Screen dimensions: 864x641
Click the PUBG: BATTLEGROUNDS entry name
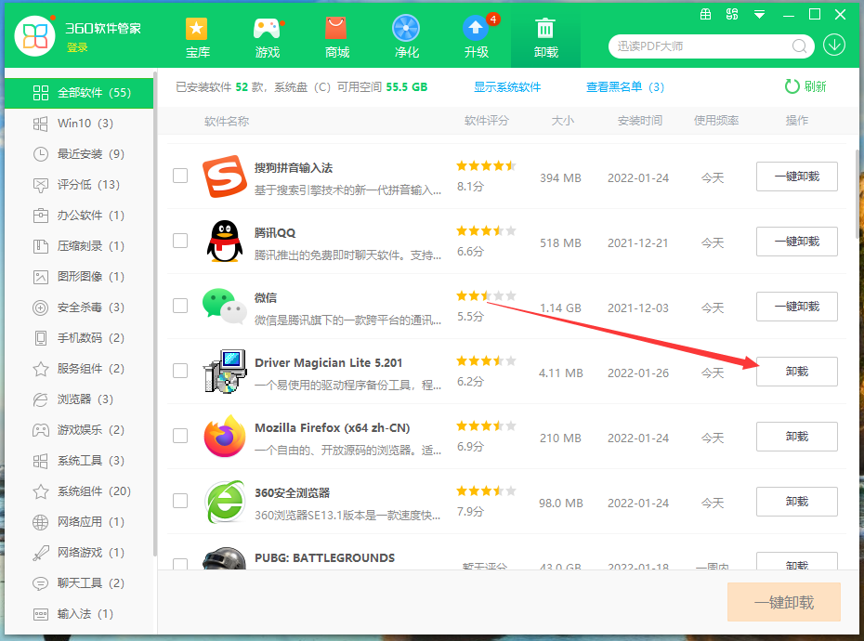point(324,557)
